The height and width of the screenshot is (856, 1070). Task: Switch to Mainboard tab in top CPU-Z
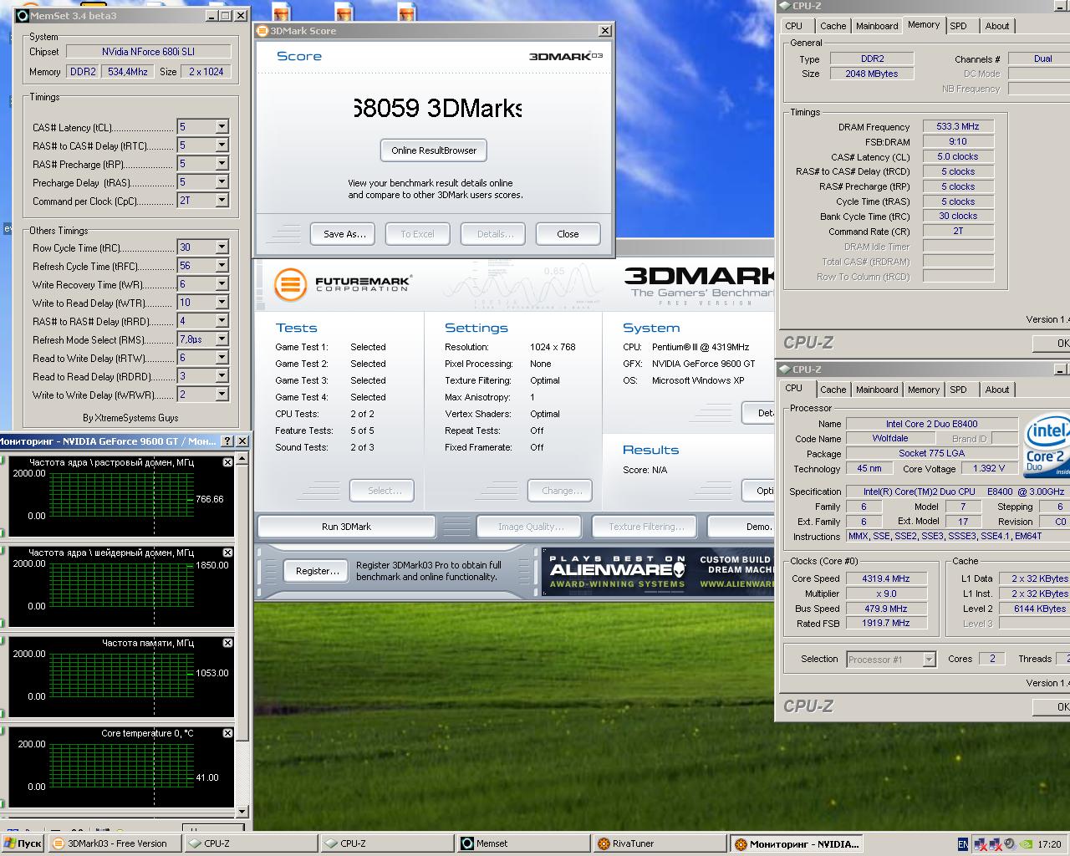[877, 26]
